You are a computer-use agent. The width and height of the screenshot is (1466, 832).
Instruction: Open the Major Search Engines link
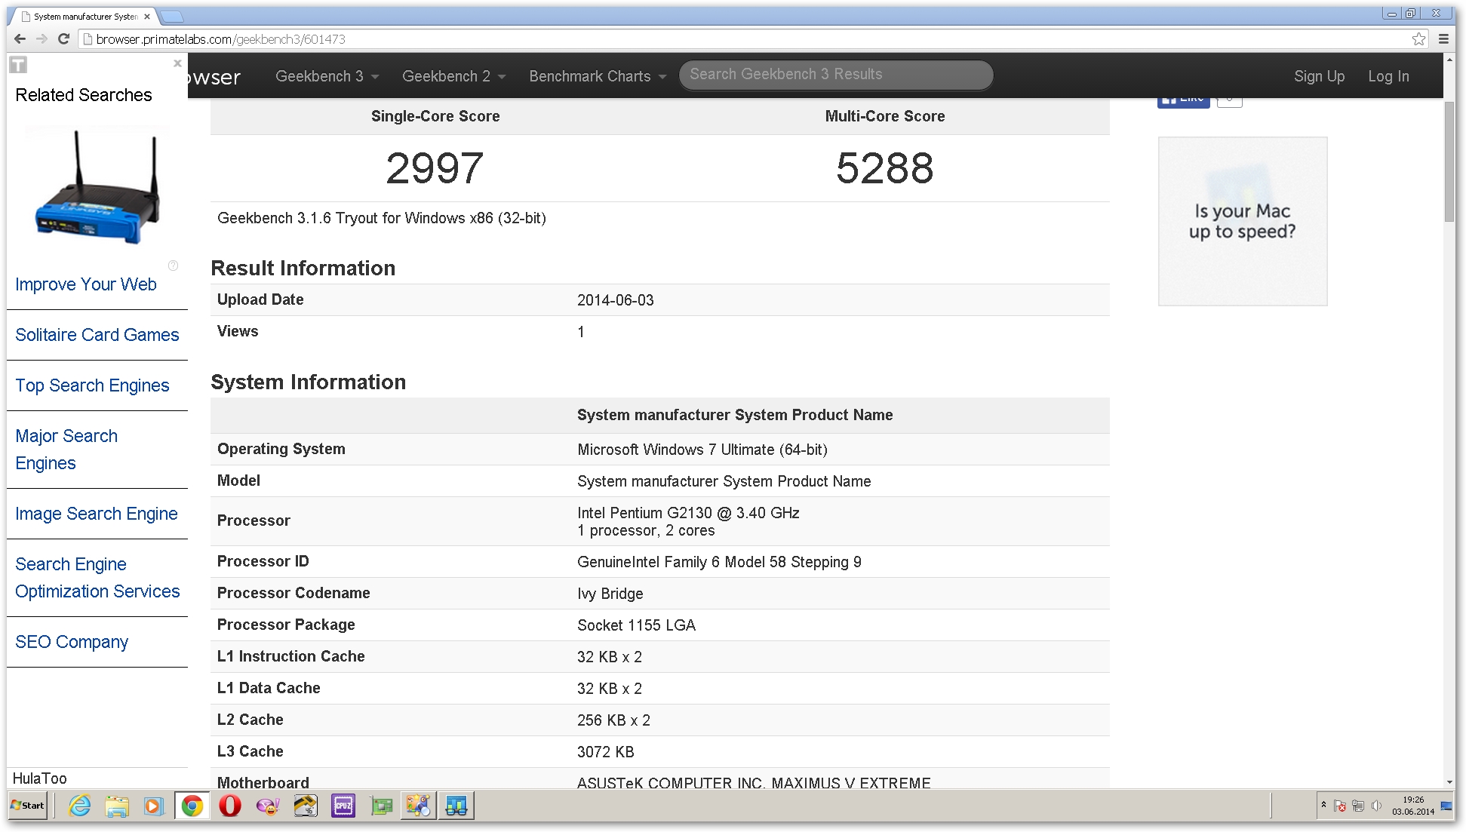66,450
